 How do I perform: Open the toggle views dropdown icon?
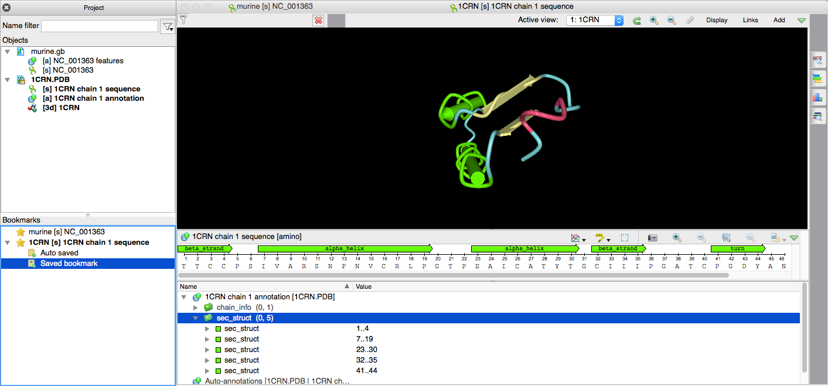tap(778, 238)
